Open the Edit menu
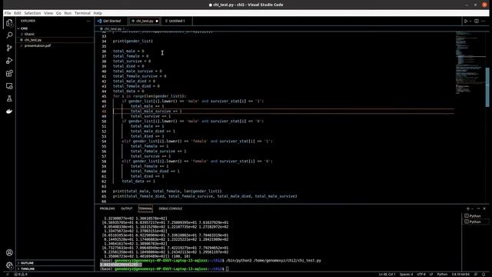The height and width of the screenshot is (277, 492). (18, 13)
